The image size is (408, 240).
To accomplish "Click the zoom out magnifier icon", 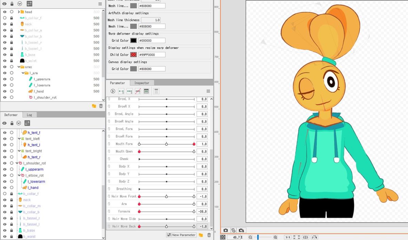I will [x=251, y=237].
